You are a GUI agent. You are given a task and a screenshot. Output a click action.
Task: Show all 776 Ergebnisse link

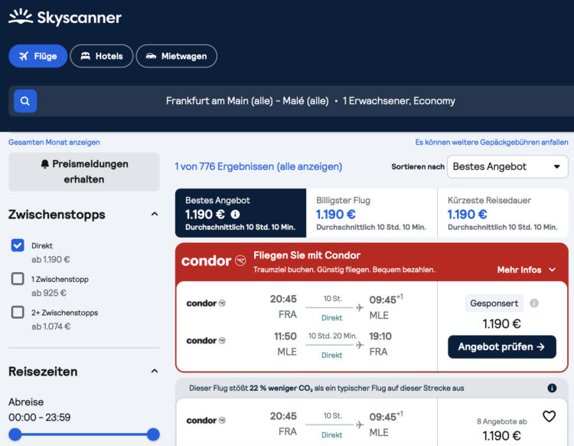coord(259,166)
